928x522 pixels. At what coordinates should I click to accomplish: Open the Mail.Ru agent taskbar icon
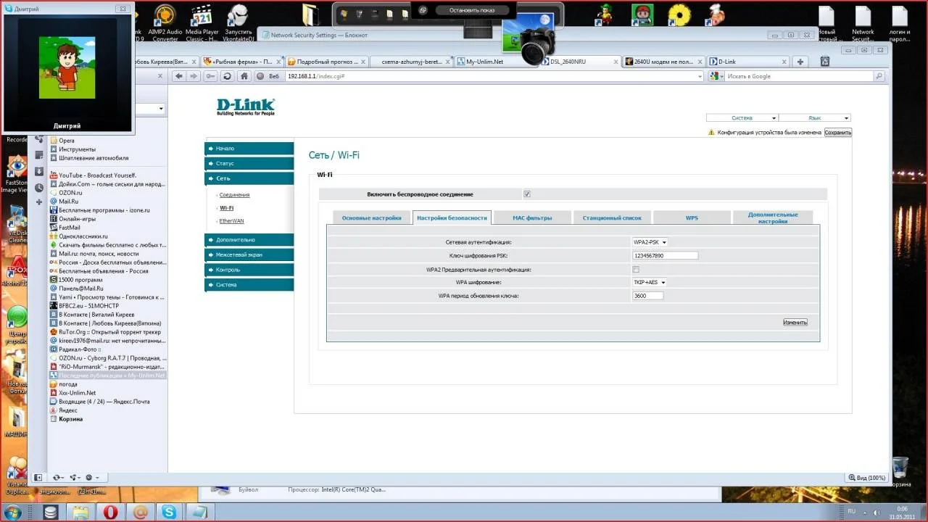141,512
